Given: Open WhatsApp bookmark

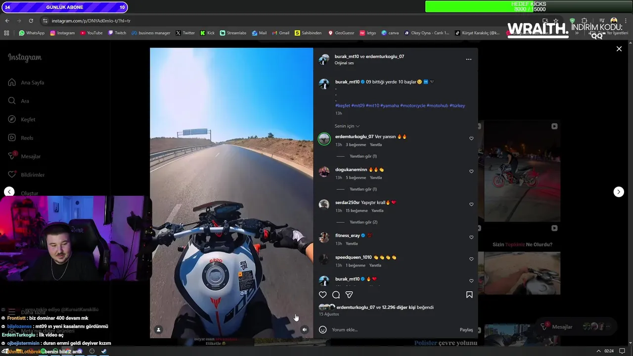Looking at the screenshot, I should pos(32,33).
